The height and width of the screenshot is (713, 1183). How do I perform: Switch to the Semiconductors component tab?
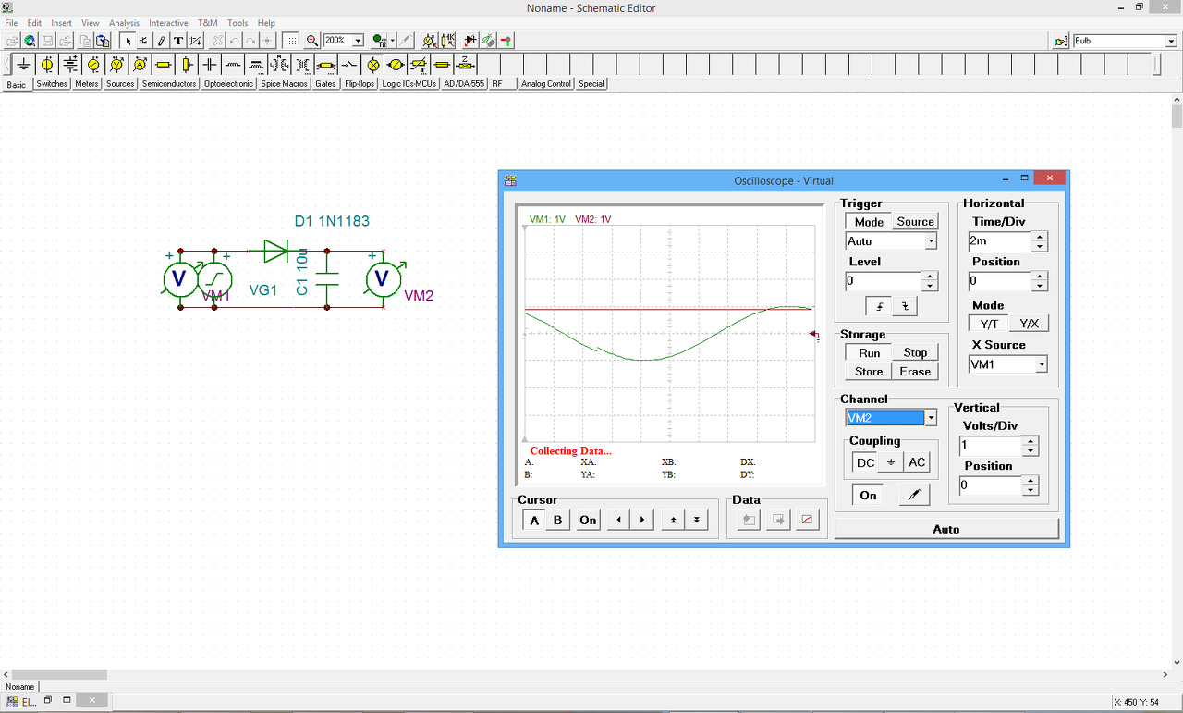[x=169, y=84]
